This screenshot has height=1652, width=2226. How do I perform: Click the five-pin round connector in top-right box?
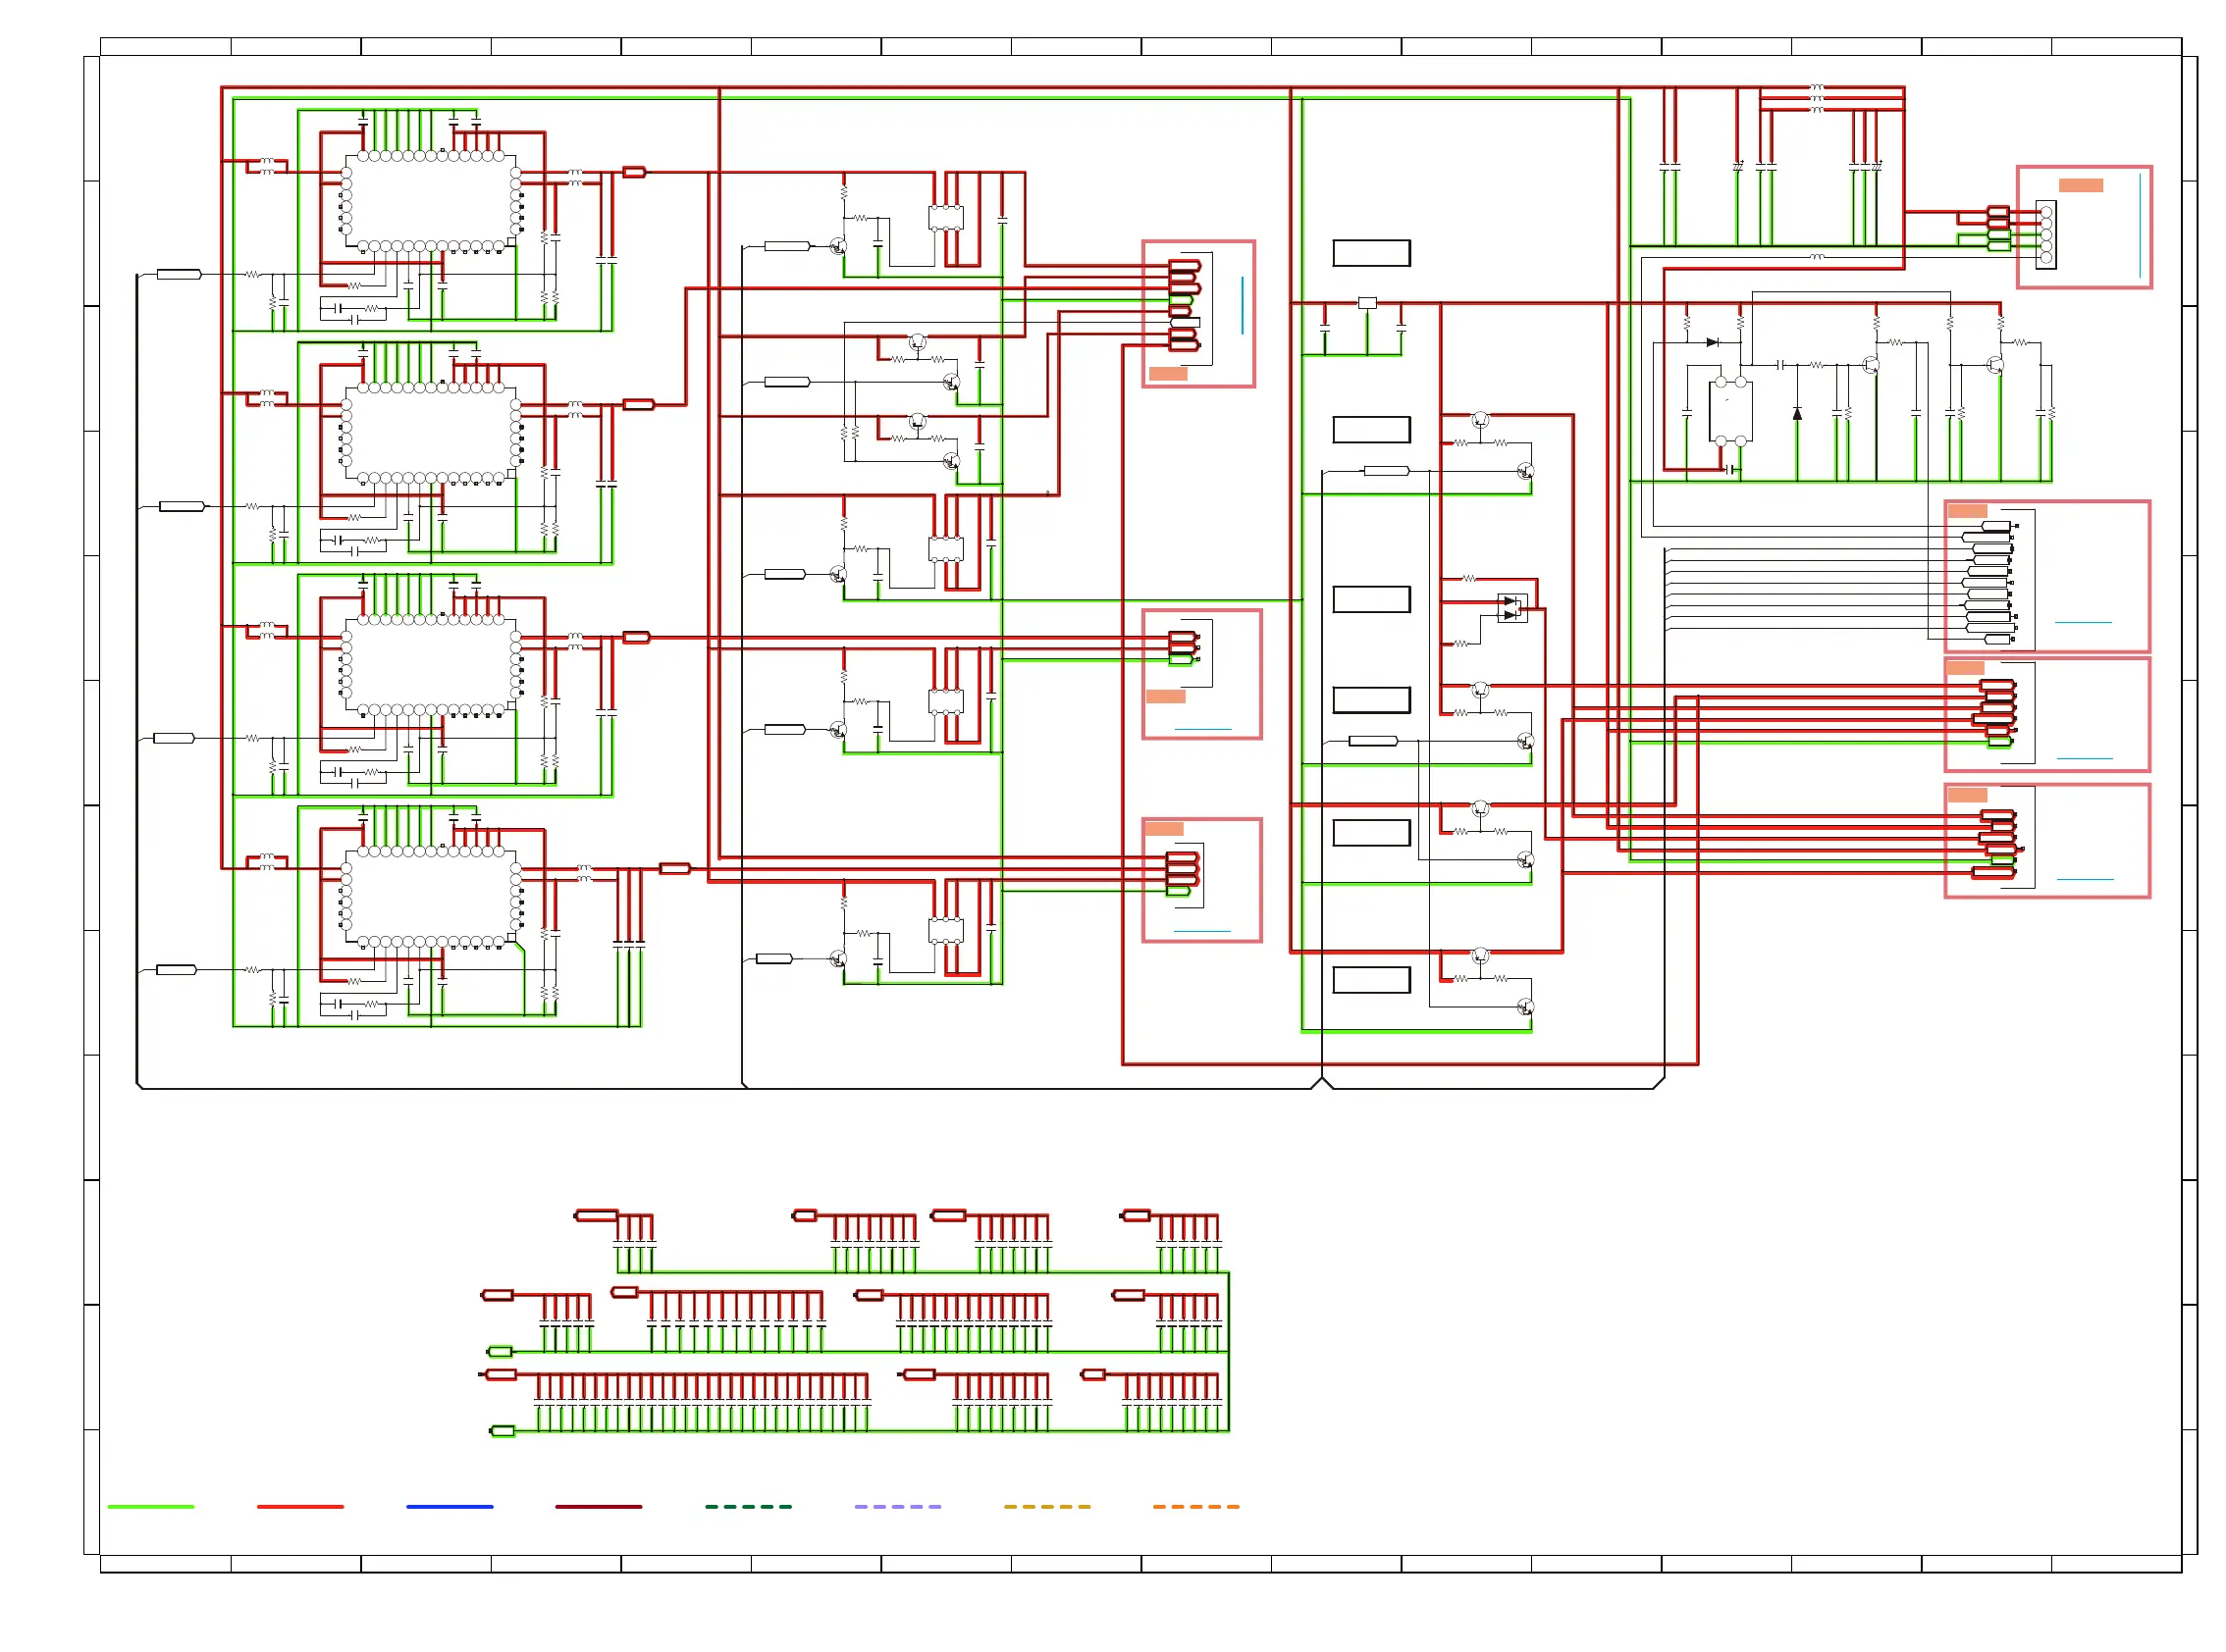point(2045,235)
